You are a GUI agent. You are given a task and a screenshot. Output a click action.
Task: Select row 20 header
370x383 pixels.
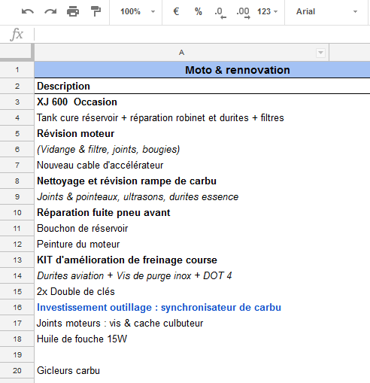(17, 370)
